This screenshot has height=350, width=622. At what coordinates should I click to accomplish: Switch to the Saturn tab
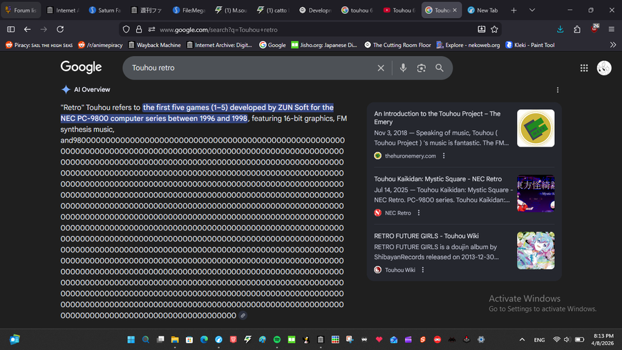click(x=105, y=10)
